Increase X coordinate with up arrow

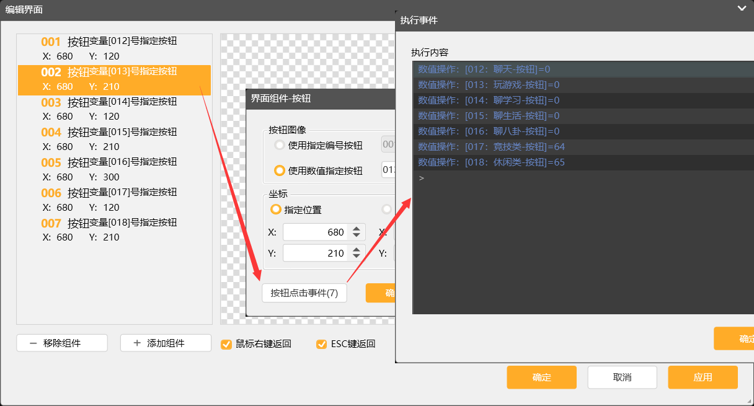pyautogui.click(x=356, y=229)
